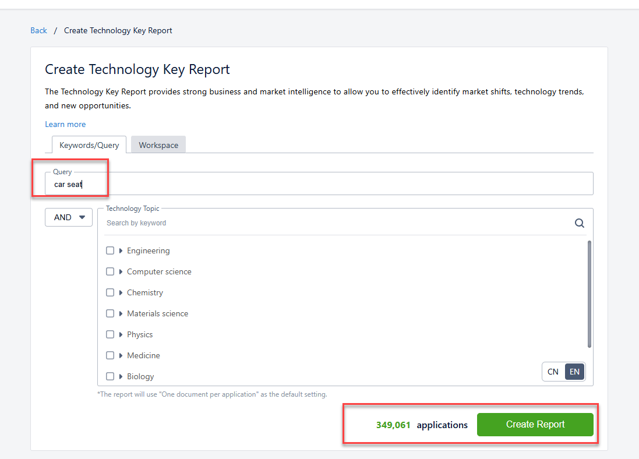
Task: Expand the Computer science topic arrow
Action: (x=121, y=272)
